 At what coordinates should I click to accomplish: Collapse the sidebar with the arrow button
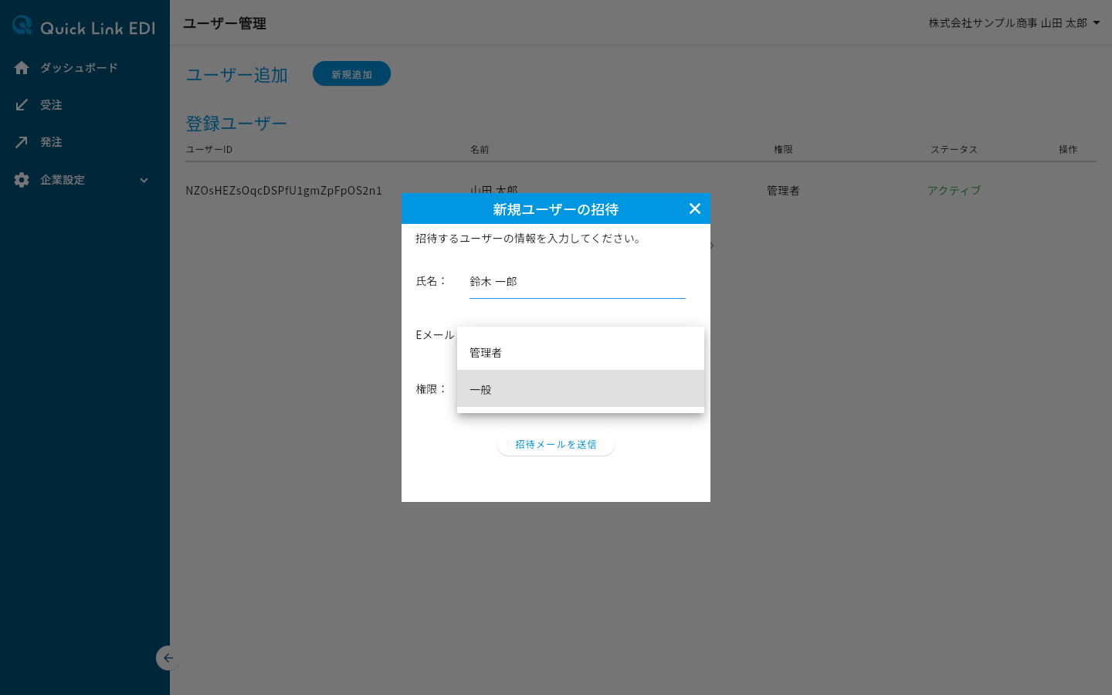pyautogui.click(x=168, y=658)
